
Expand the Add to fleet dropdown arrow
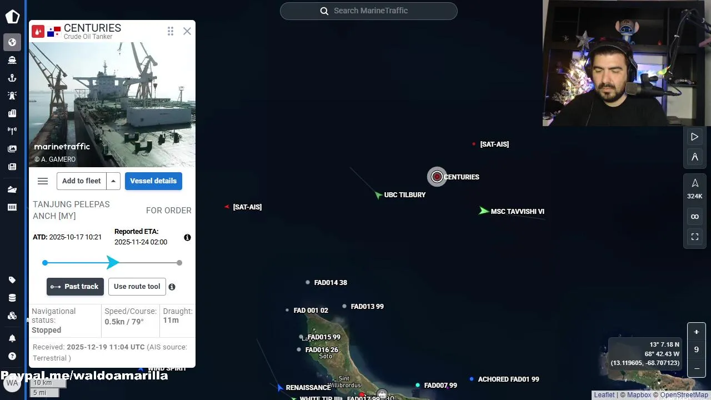(x=113, y=181)
